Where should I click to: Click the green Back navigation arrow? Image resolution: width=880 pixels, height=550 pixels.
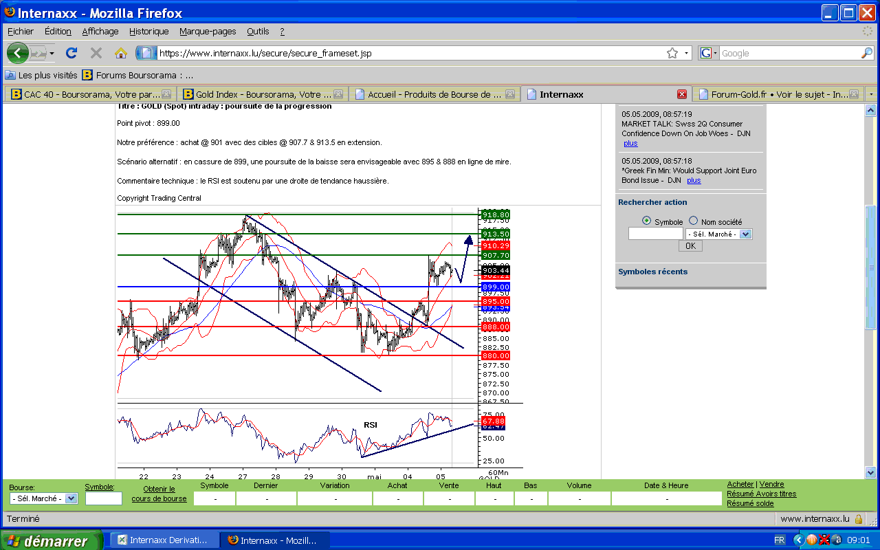[18, 53]
